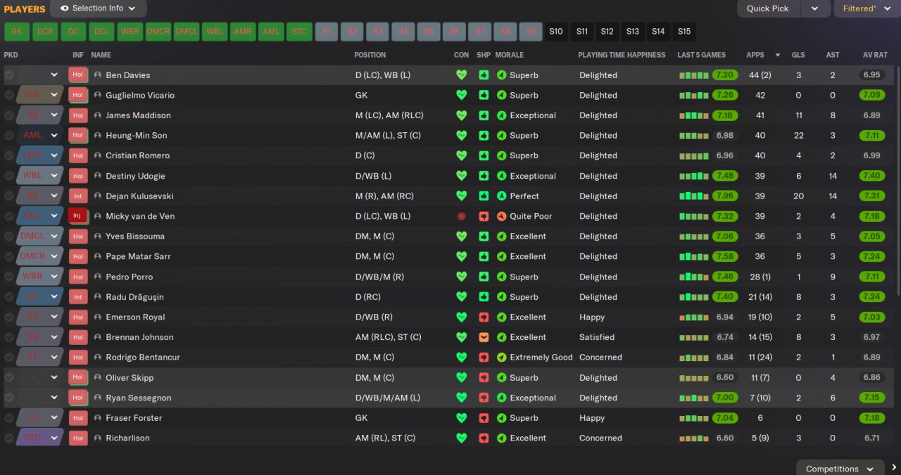This screenshot has width=901, height=475.
Task: Click Rodrigo Bentancur's Extremely Good morale icon
Action: tap(502, 357)
